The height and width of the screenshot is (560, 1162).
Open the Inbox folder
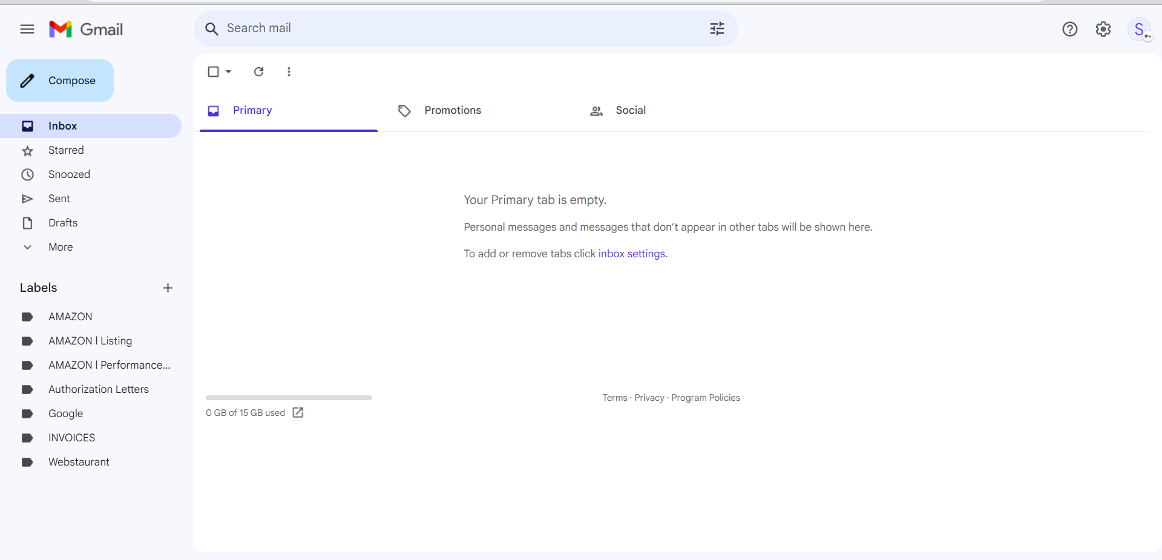[91, 126]
